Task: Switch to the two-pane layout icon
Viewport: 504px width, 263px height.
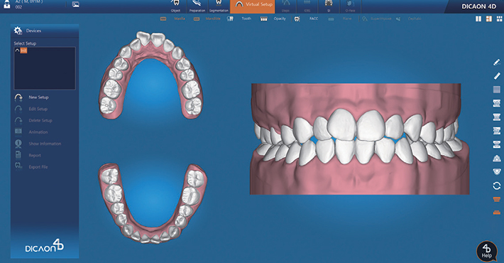Action: click(478, 19)
